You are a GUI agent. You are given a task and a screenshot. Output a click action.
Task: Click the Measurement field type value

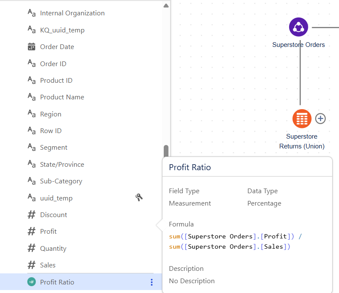190,203
